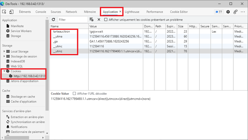Open the 77 issues counter badge
The height and width of the screenshot is (140, 248).
[219, 12]
